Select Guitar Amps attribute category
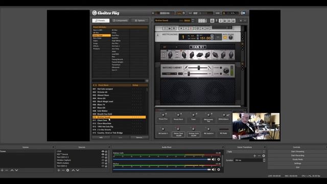This screenshot has width=327, height=184. pyautogui.click(x=101, y=35)
